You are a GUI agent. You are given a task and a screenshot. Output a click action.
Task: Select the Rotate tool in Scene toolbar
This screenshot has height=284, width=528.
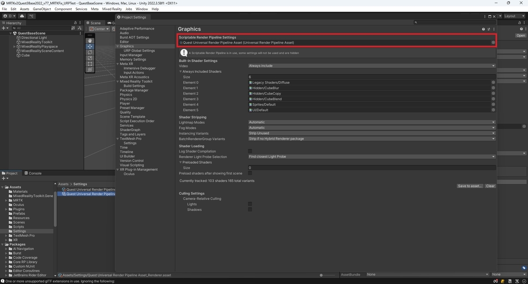[90, 52]
